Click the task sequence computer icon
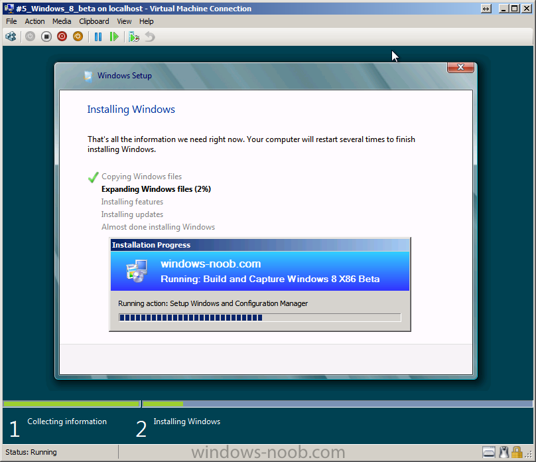The width and height of the screenshot is (536, 462). (137, 271)
